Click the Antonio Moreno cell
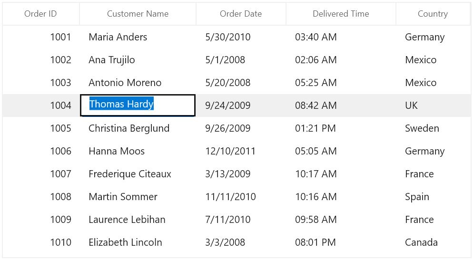 (138, 83)
